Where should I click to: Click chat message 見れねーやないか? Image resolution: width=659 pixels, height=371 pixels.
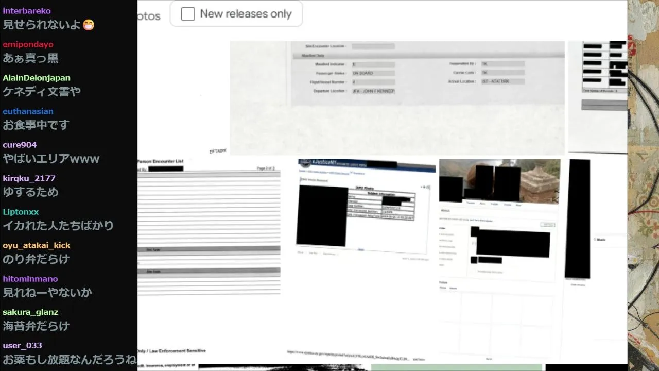(47, 293)
